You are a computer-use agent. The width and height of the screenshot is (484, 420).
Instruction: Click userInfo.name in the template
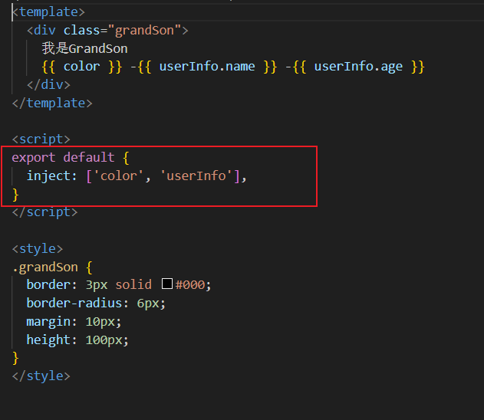click(x=207, y=67)
